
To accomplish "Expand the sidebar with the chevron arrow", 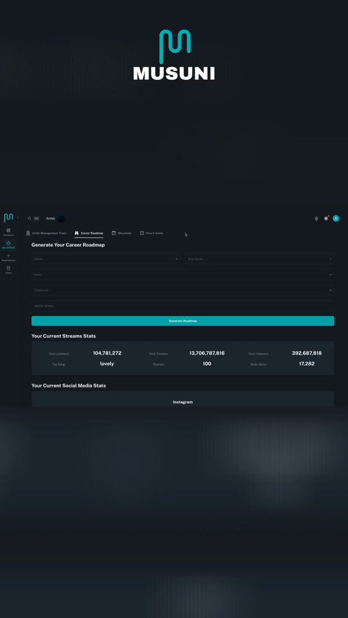I will (18, 218).
